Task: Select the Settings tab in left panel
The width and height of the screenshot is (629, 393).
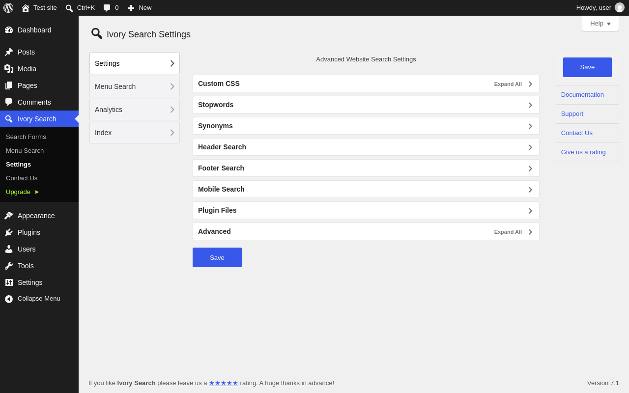Action: point(135,63)
